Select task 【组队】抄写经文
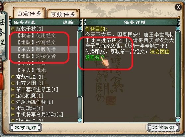The height and width of the screenshot is (138, 185). (37, 42)
